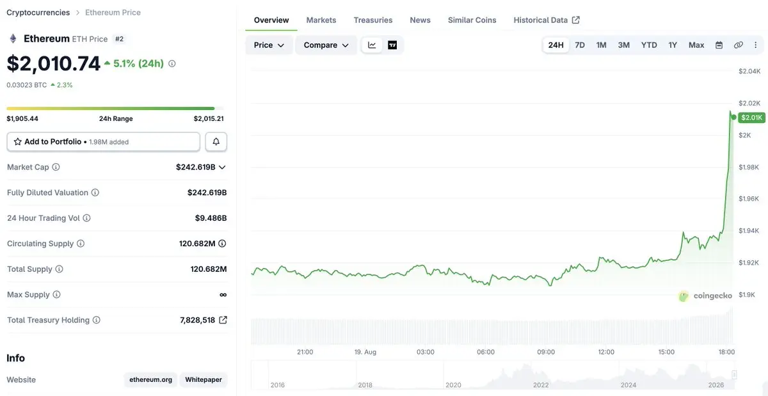Image resolution: width=768 pixels, height=396 pixels.
Task: Expand the Market Cap chevron
Action: (222, 167)
